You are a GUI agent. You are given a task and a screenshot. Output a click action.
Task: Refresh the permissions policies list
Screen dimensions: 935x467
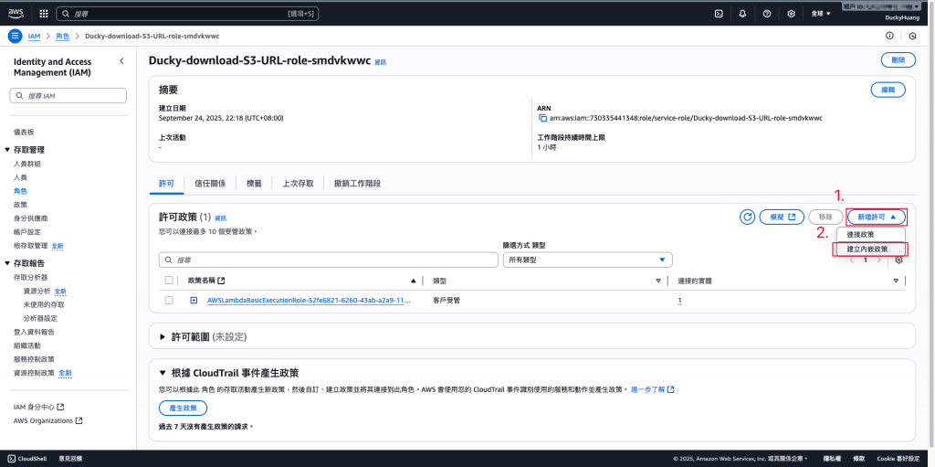tap(748, 217)
